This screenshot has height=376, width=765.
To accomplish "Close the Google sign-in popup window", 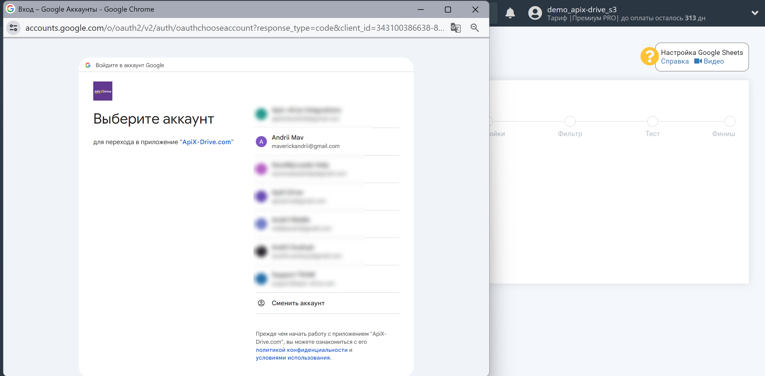I will (475, 10).
